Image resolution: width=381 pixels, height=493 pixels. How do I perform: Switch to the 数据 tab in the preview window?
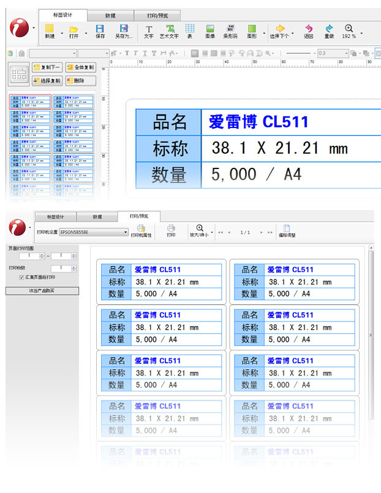97,217
